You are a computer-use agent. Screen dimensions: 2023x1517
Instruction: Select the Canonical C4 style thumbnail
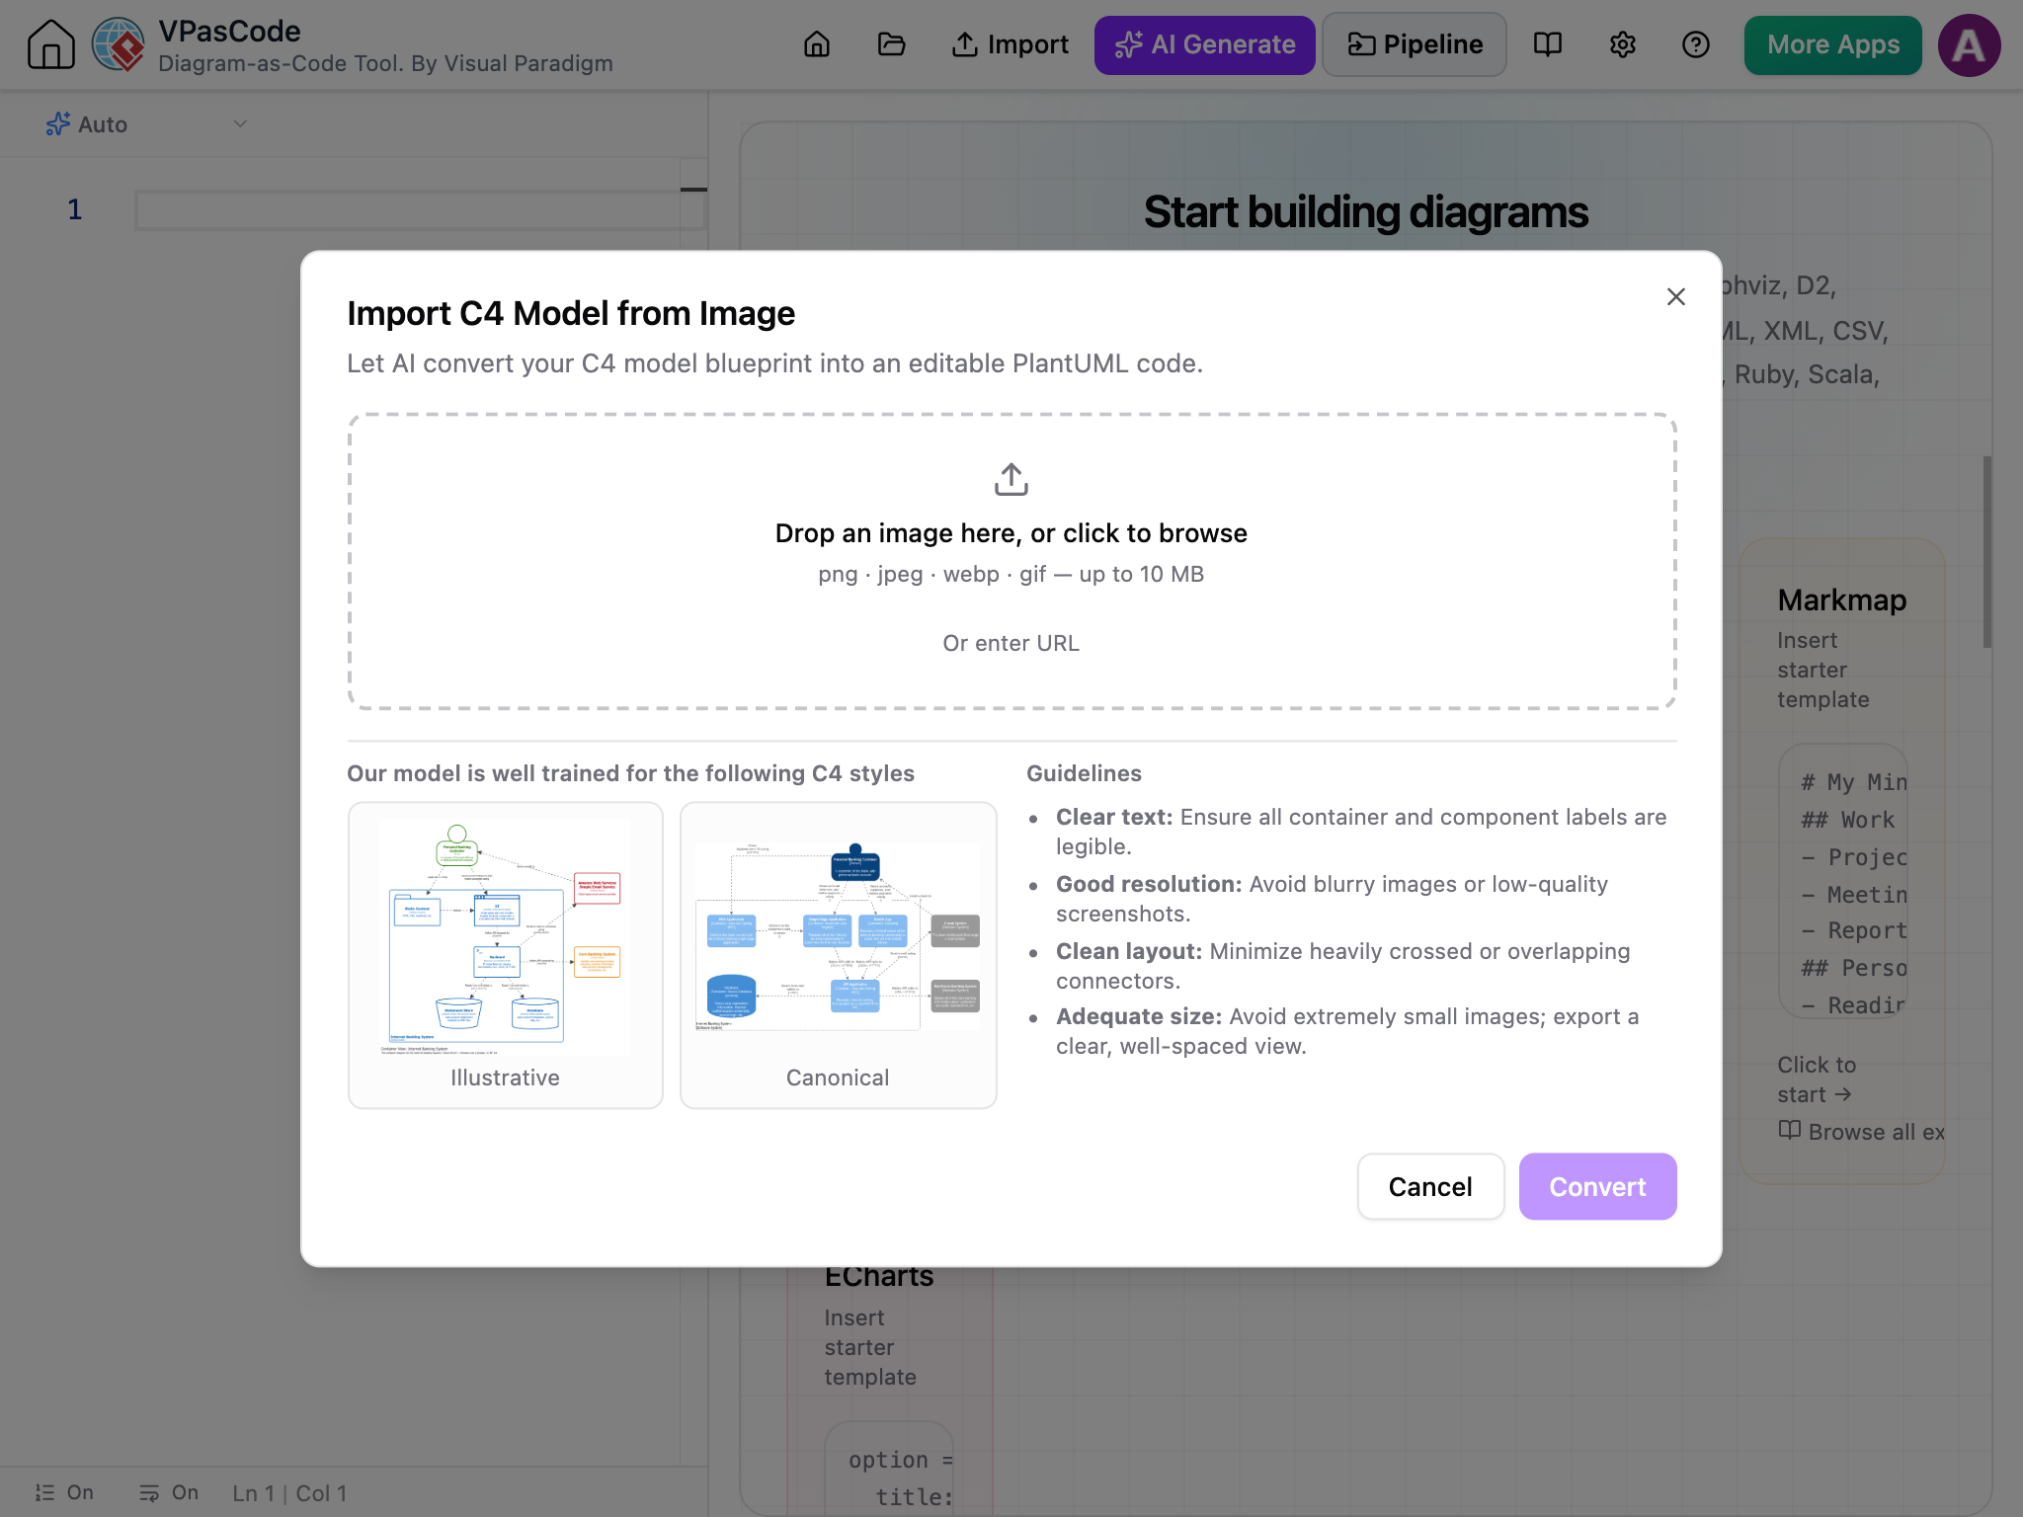click(838, 954)
